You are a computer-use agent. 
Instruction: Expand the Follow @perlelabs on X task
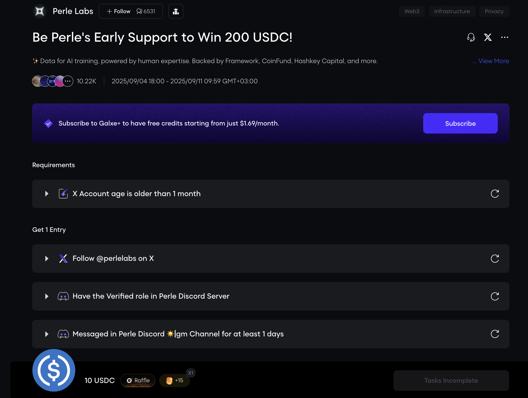47,258
